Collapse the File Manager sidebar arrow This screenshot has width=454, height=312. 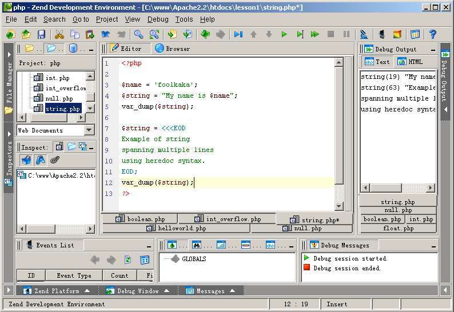pyautogui.click(x=9, y=55)
